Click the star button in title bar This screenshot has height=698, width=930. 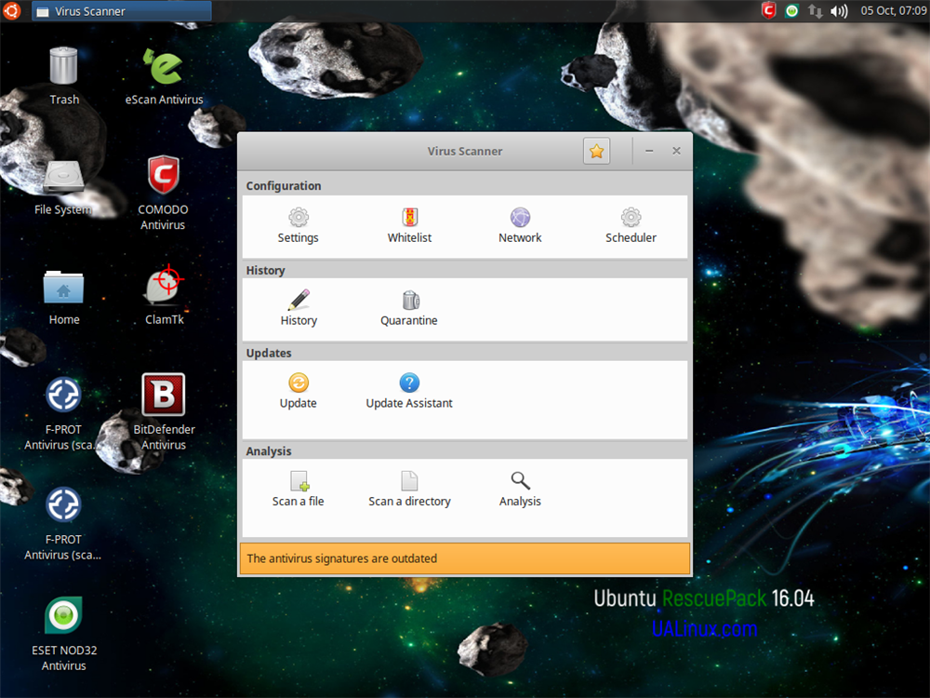tap(597, 151)
